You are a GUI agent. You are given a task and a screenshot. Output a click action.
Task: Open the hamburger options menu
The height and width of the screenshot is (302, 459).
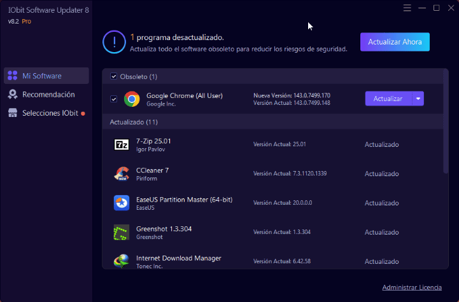coord(407,8)
